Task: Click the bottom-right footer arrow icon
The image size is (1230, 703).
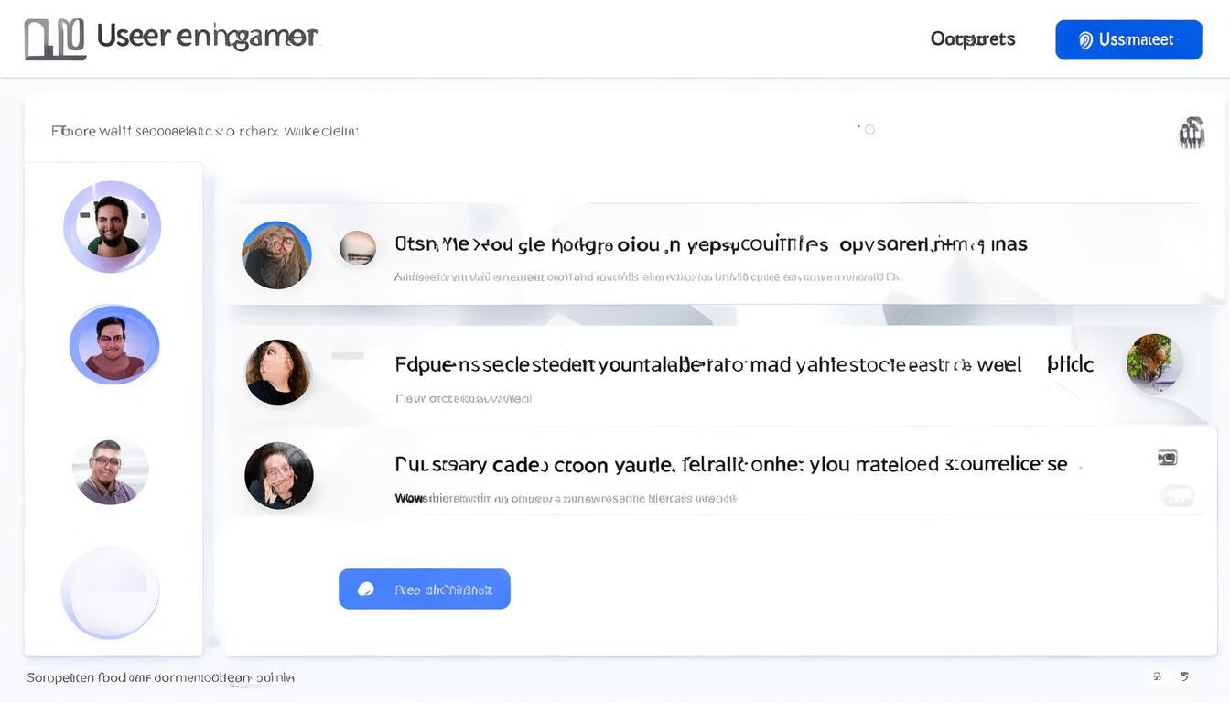Action: pyautogui.click(x=1184, y=676)
